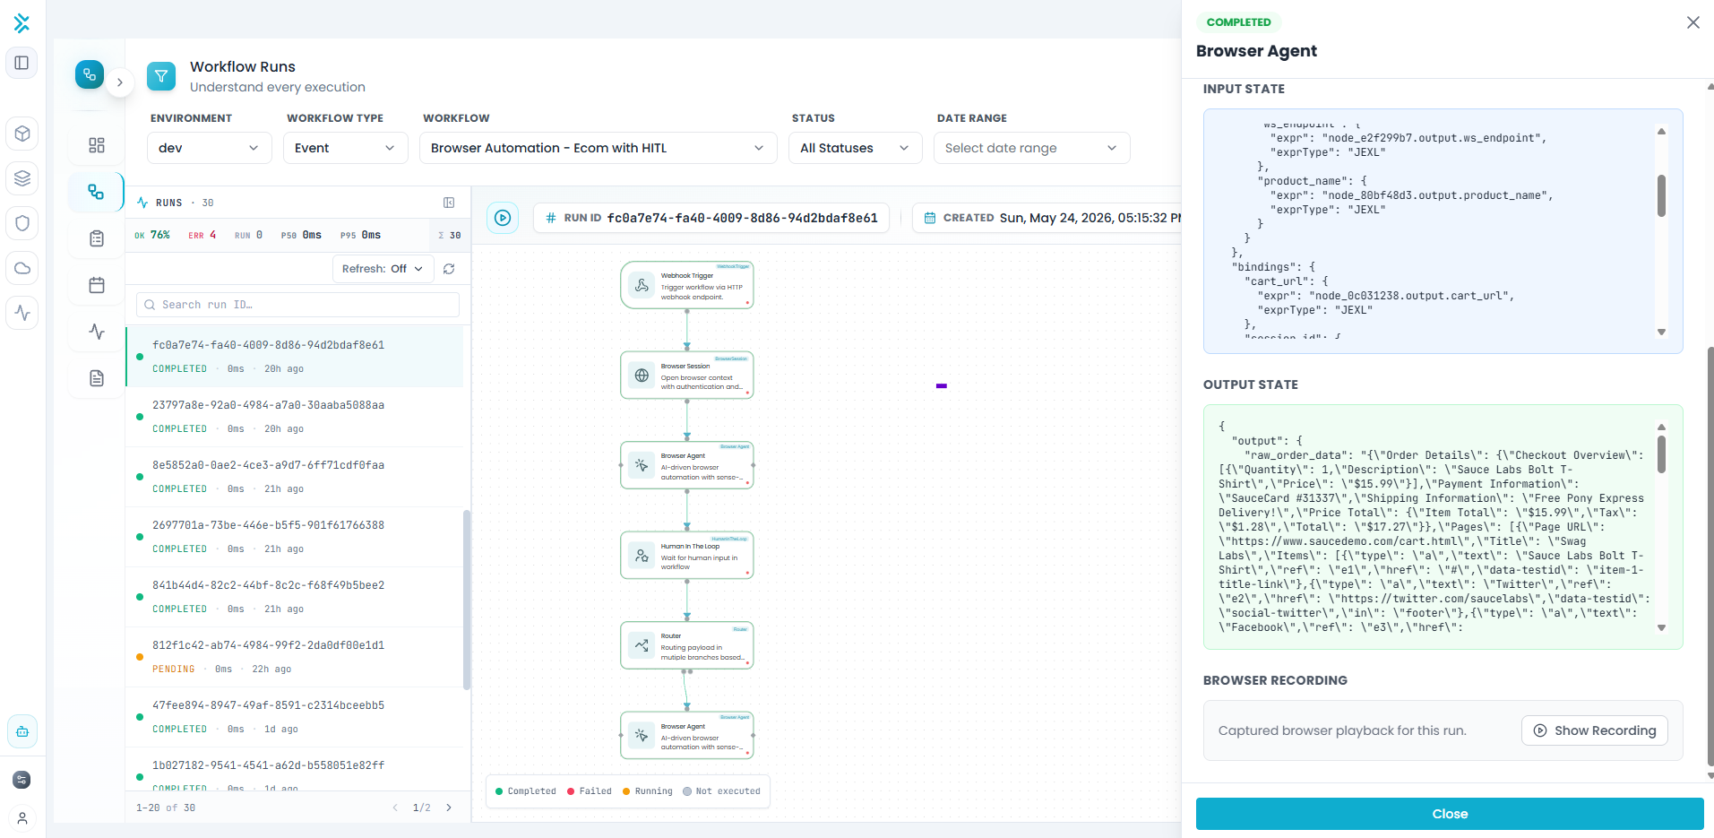The height and width of the screenshot is (838, 1714).
Task: Expand the secondary sidebar with the chevron arrow
Action: tap(119, 82)
